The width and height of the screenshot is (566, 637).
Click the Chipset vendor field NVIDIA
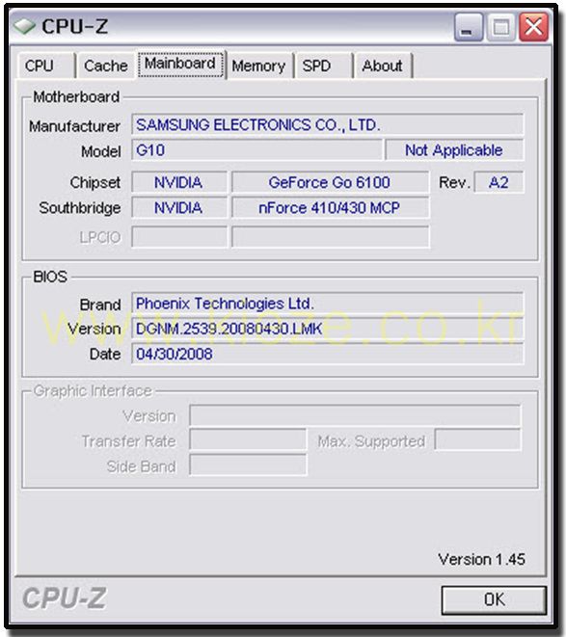pyautogui.click(x=179, y=182)
